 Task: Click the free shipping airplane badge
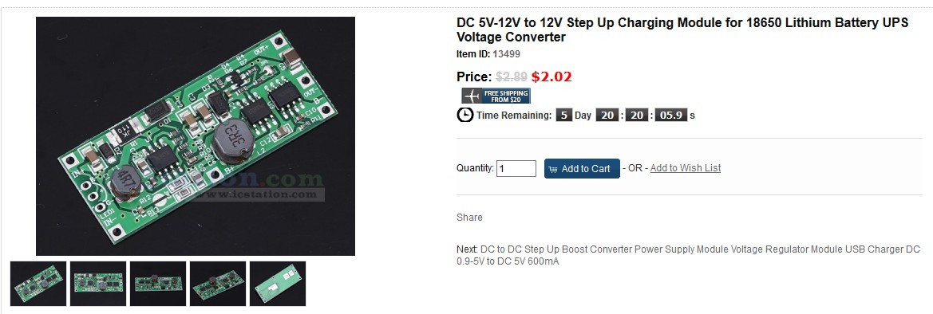coord(496,96)
